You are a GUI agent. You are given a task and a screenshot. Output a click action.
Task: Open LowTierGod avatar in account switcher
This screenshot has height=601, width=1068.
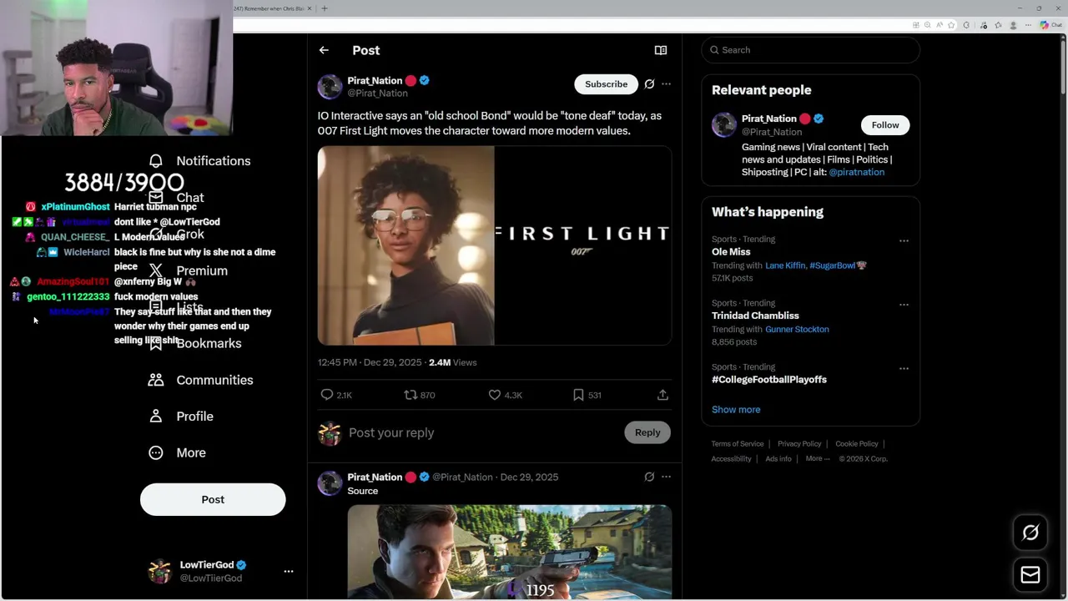(159, 571)
